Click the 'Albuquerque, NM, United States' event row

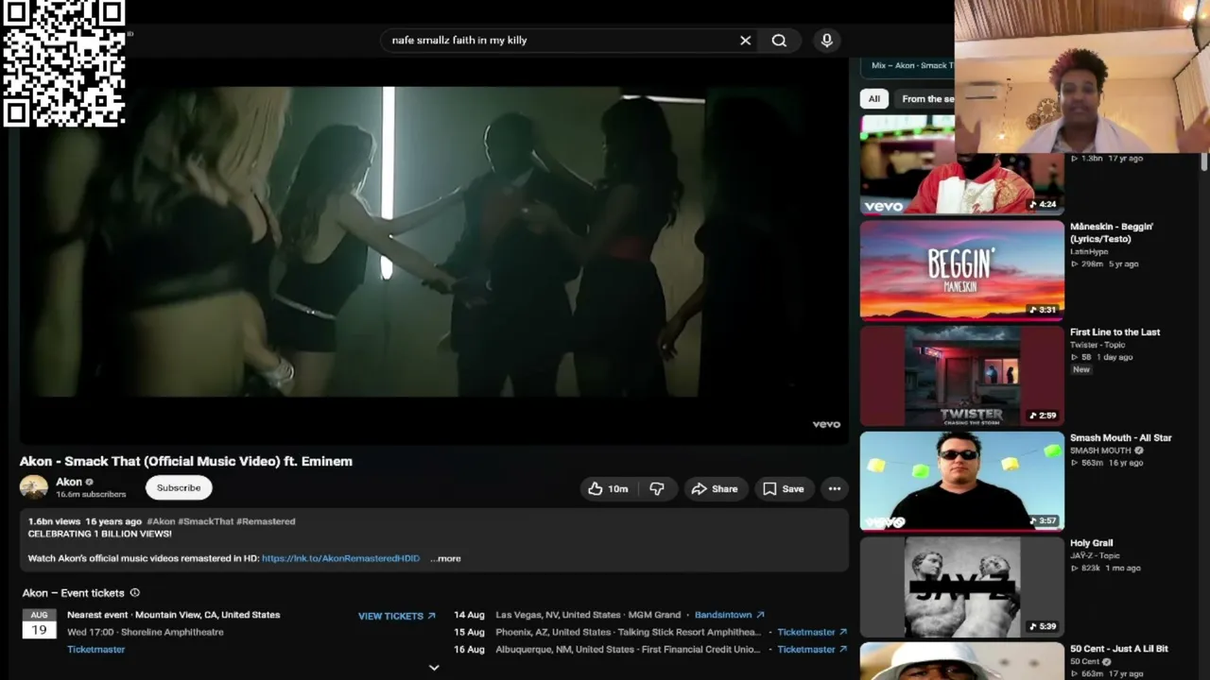(x=650, y=649)
